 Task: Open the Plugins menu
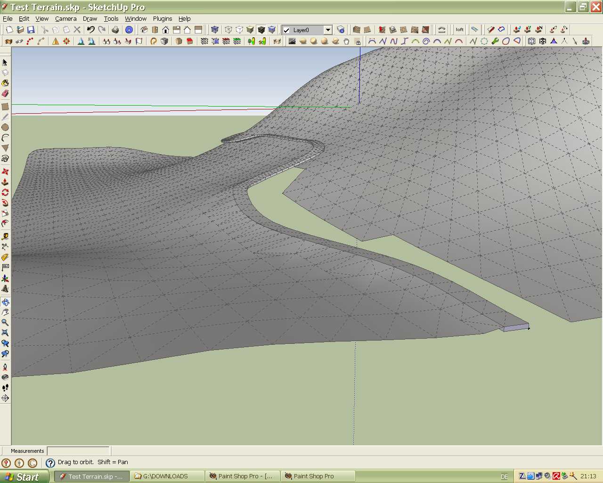point(163,18)
